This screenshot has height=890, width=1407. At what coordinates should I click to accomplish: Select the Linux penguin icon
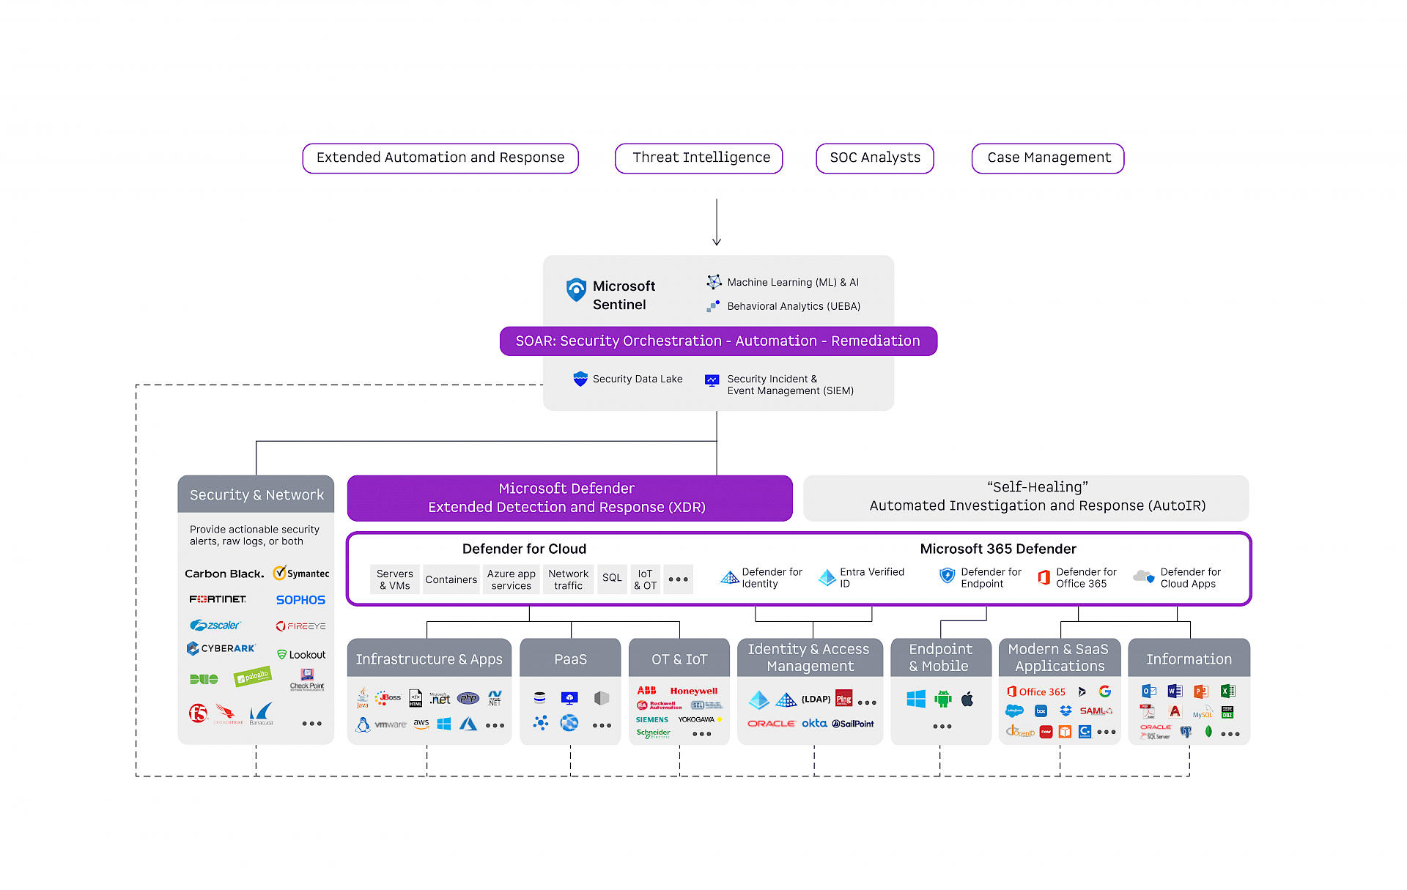pos(363,724)
